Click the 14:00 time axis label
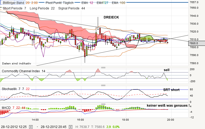The width and height of the screenshot is (205, 129). tap(35, 120)
